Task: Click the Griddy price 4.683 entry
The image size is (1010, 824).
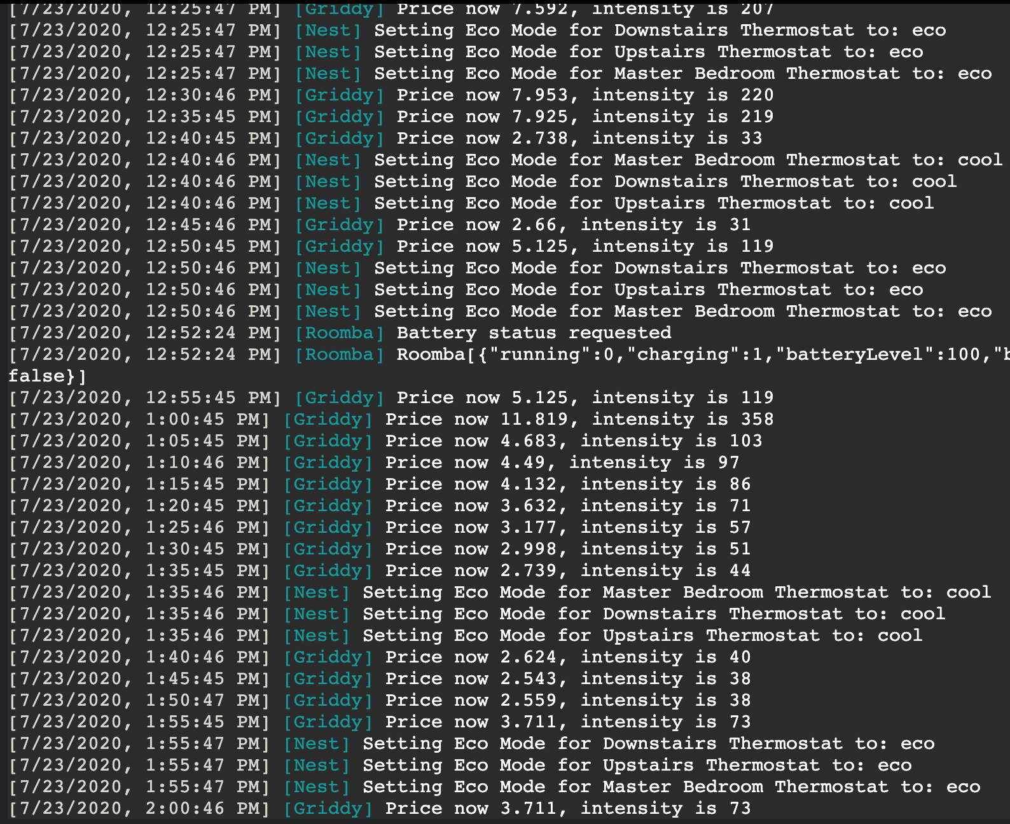Action: [385, 441]
